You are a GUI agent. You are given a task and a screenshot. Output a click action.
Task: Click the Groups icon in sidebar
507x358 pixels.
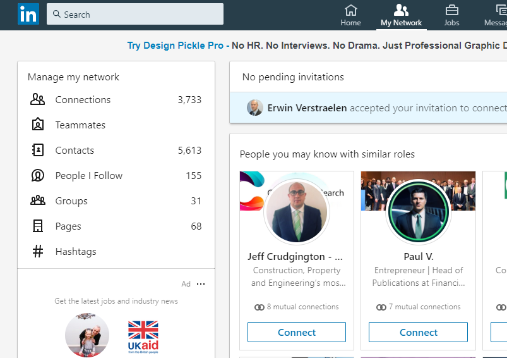point(38,201)
